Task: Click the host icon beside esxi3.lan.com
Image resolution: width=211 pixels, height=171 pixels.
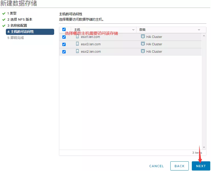Action: pos(77,44)
